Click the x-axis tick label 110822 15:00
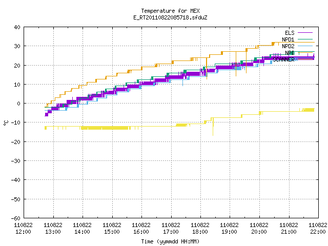 (112, 229)
